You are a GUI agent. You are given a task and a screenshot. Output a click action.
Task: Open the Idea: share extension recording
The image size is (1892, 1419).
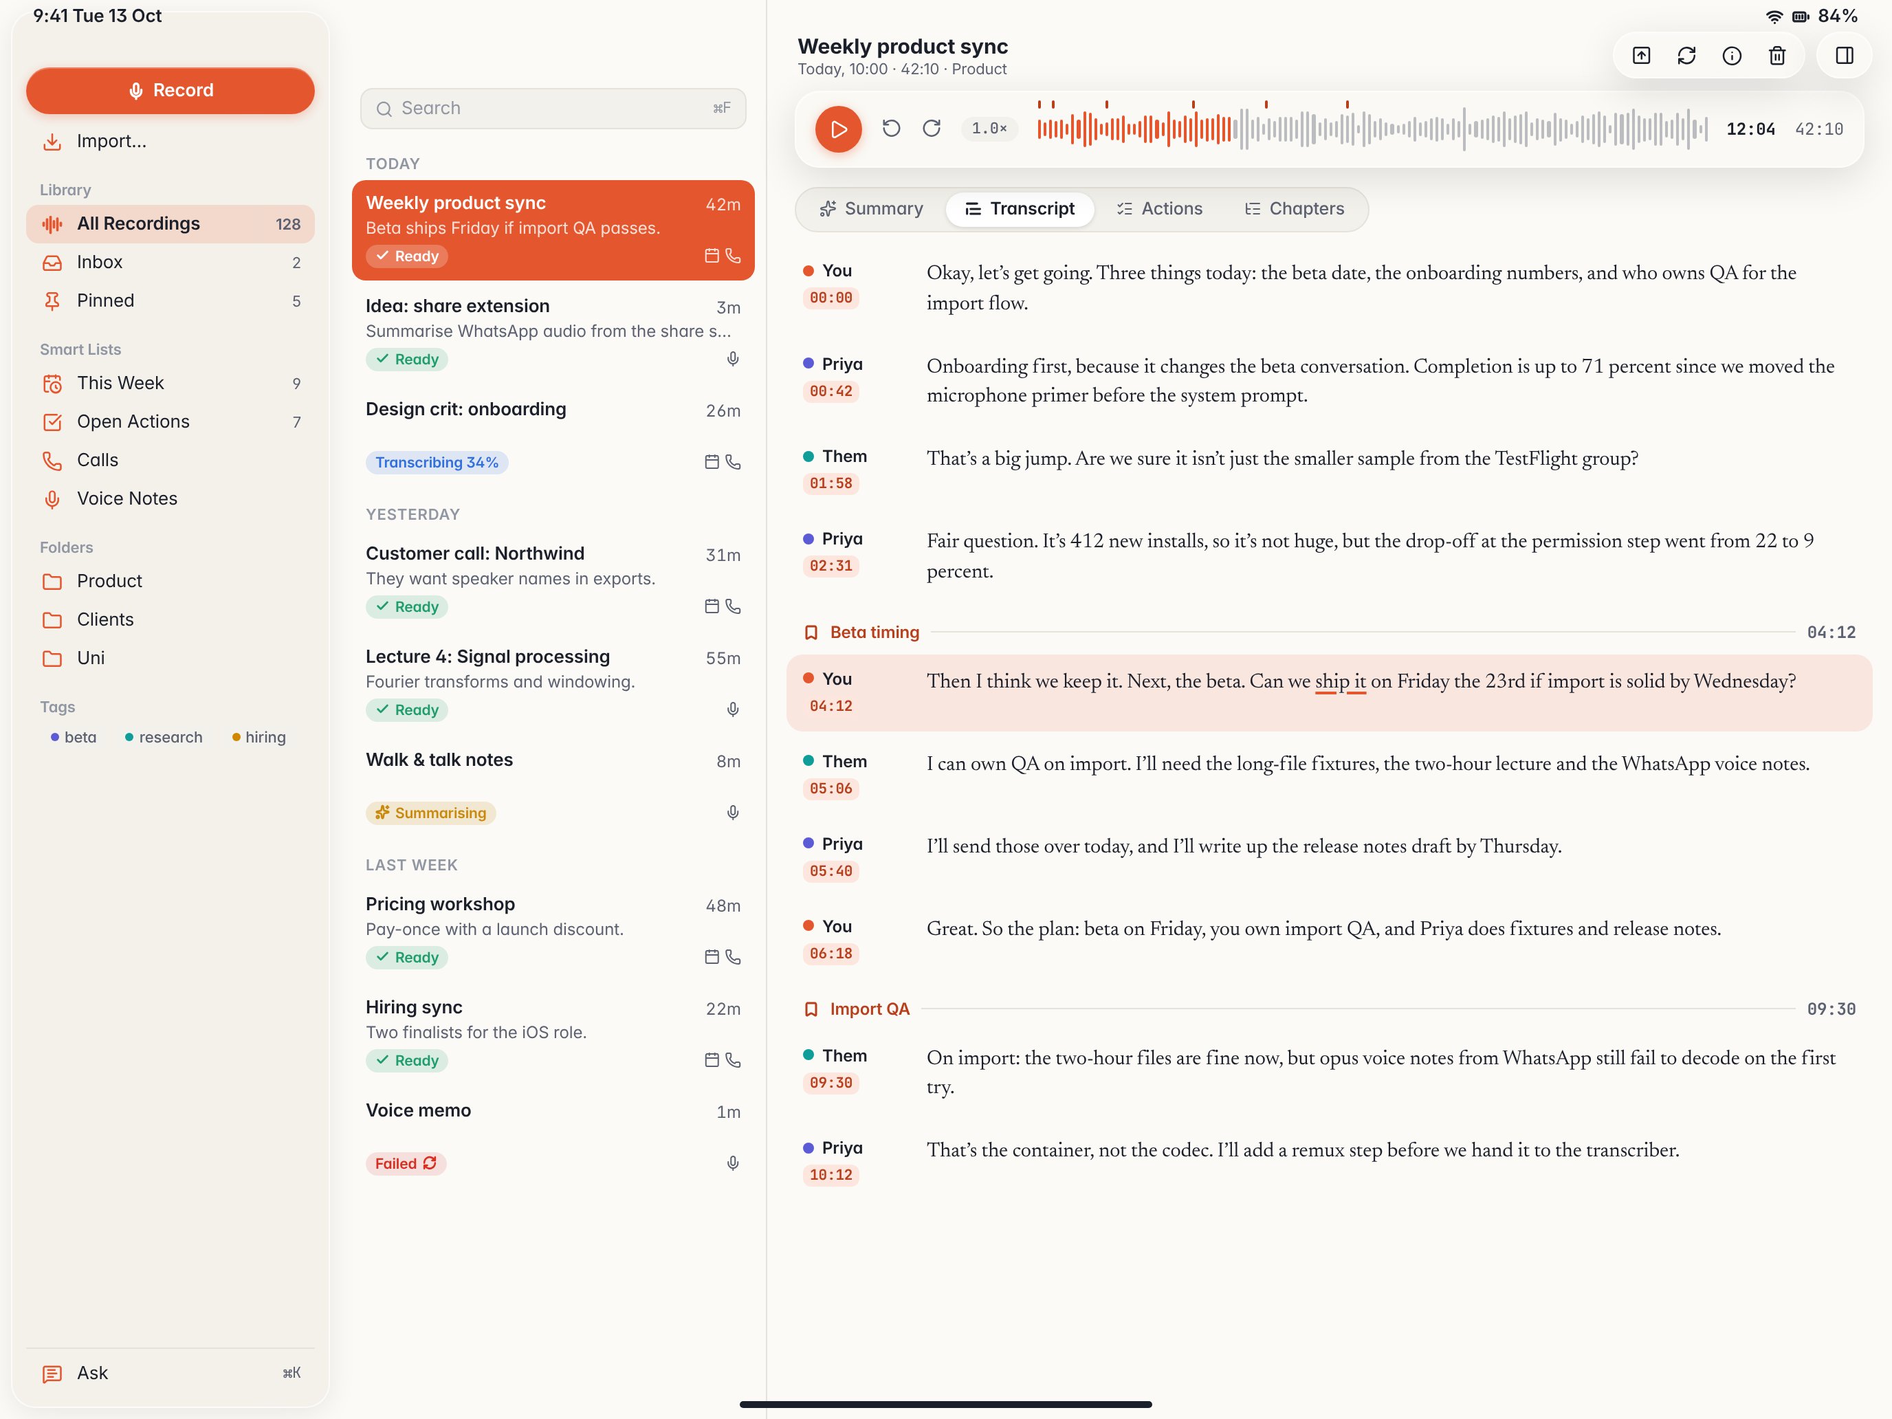(553, 333)
